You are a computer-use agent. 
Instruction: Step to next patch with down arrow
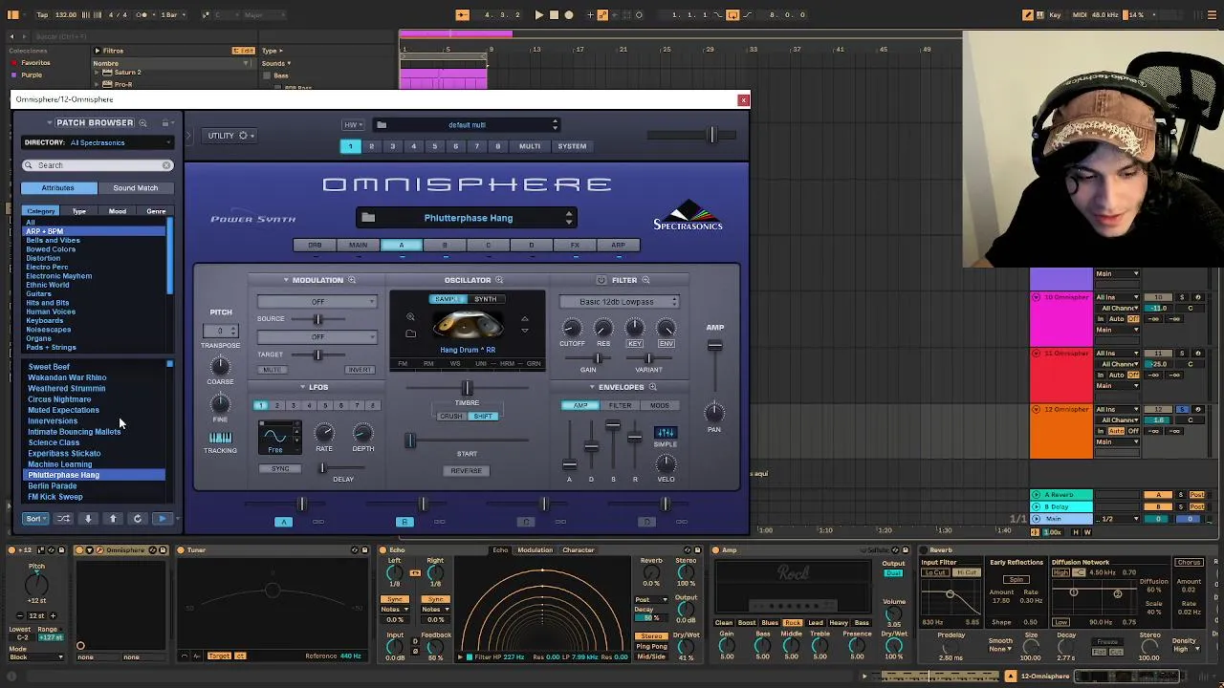[88, 519]
